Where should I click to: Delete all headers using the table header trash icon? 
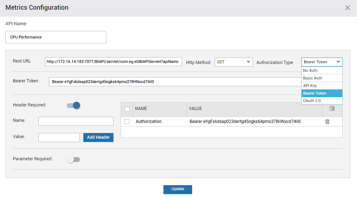click(x=332, y=109)
